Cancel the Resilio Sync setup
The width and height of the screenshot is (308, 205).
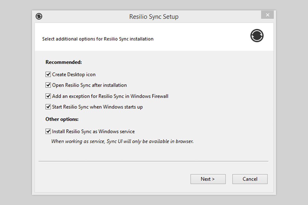pos(250,179)
